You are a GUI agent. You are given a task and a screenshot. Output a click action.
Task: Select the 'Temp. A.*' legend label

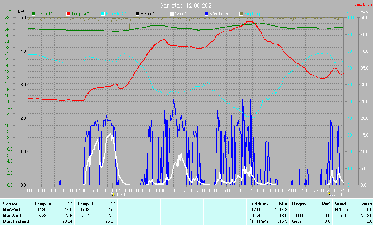80,14
